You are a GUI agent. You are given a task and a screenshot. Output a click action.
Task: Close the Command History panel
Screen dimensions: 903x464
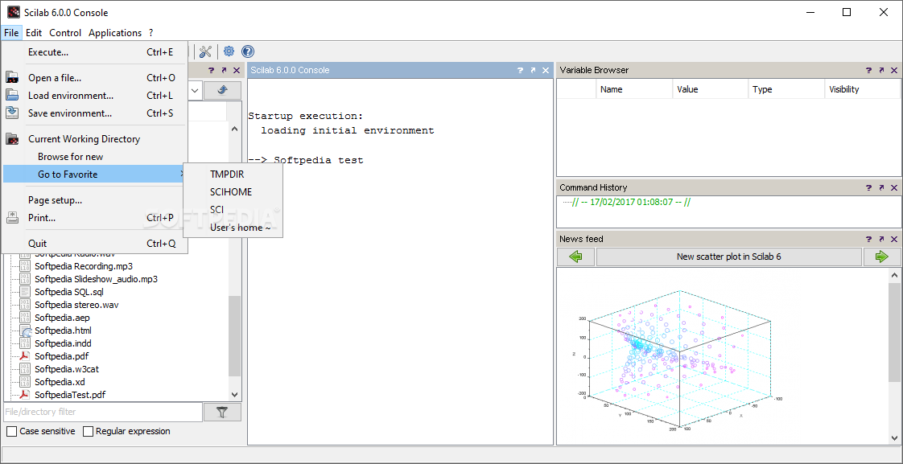click(x=894, y=187)
